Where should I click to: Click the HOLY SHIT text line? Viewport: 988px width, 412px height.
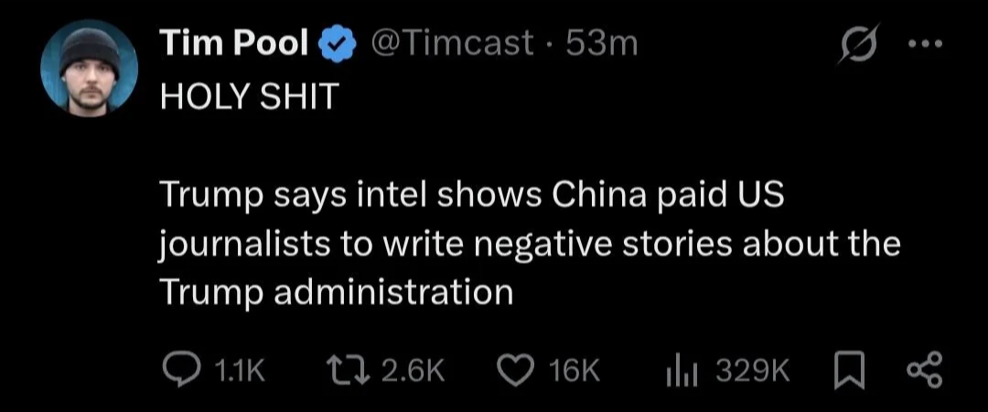point(248,98)
